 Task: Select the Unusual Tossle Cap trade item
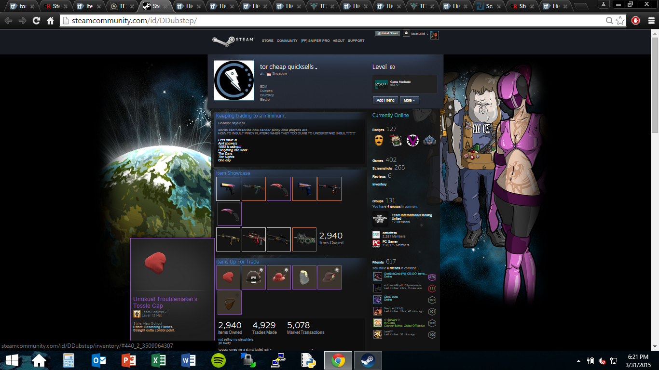pyautogui.click(x=228, y=277)
